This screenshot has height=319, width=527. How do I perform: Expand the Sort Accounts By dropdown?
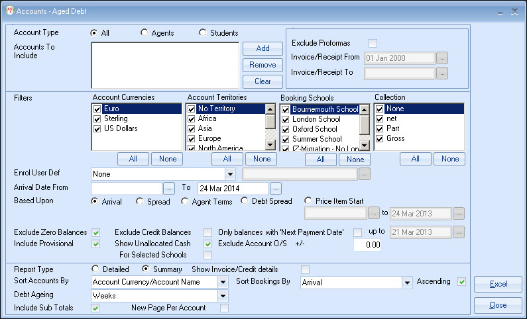point(222,283)
